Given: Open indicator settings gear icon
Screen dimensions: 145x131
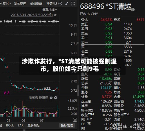Looking at the screenshot, I should tap(51, 98).
